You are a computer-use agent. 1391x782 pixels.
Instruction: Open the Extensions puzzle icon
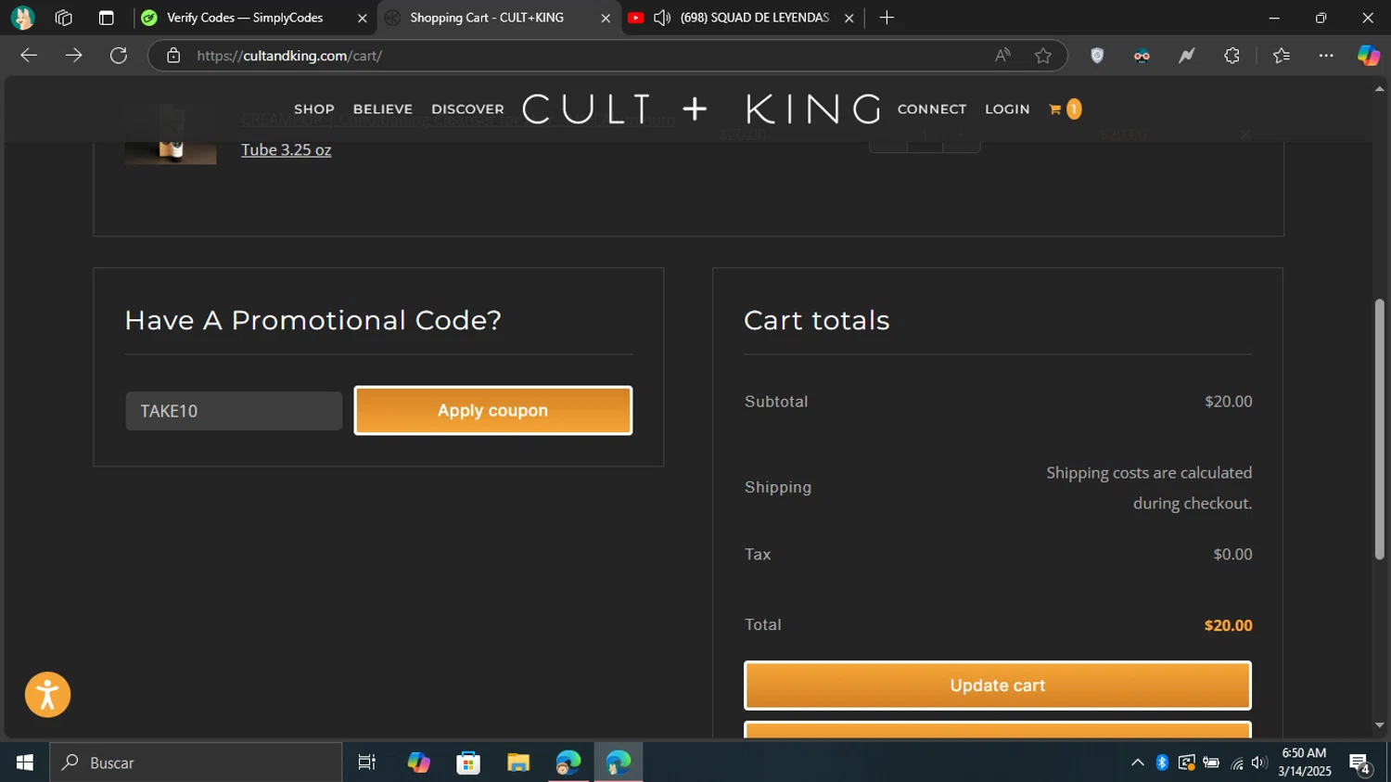(x=1231, y=56)
